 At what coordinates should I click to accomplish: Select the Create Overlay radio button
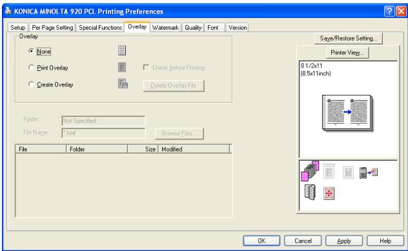coord(31,84)
